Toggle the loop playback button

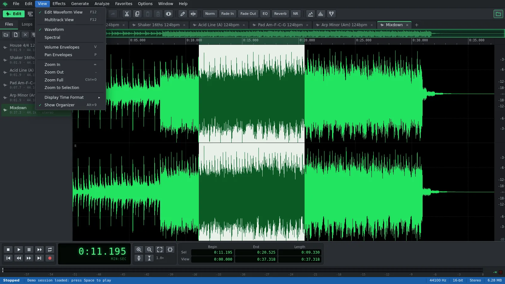tap(50, 250)
